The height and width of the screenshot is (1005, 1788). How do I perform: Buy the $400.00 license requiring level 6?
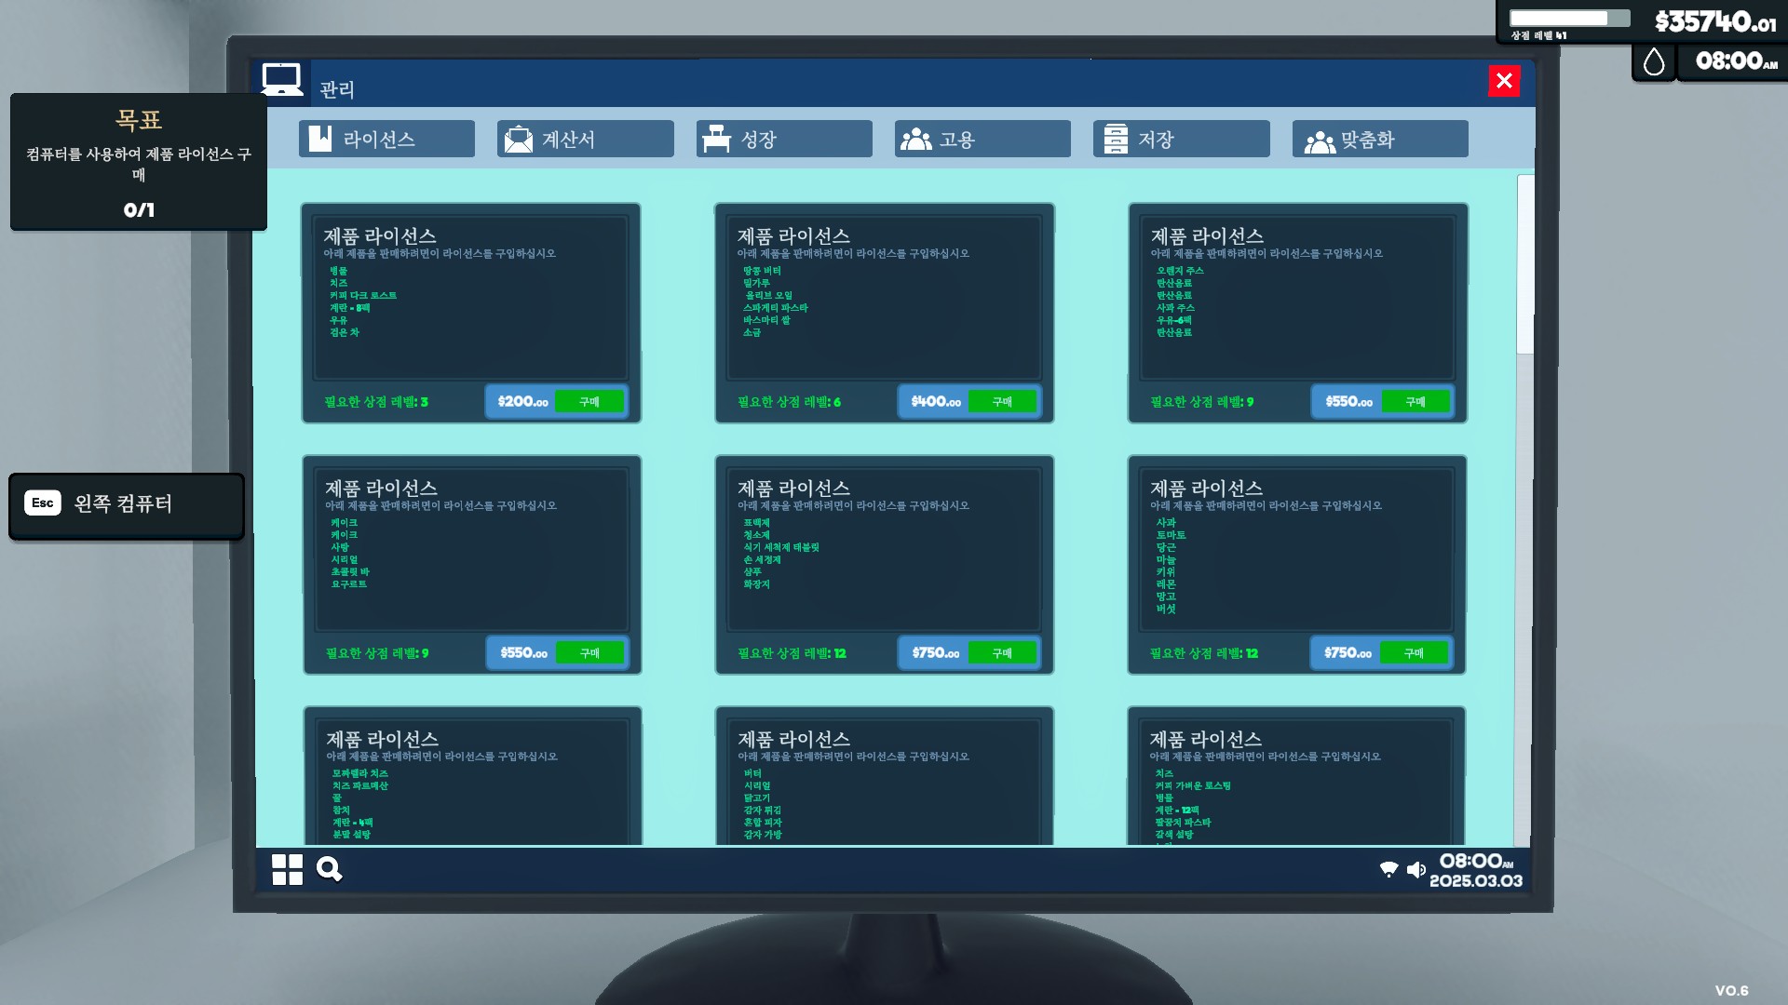(x=1002, y=402)
